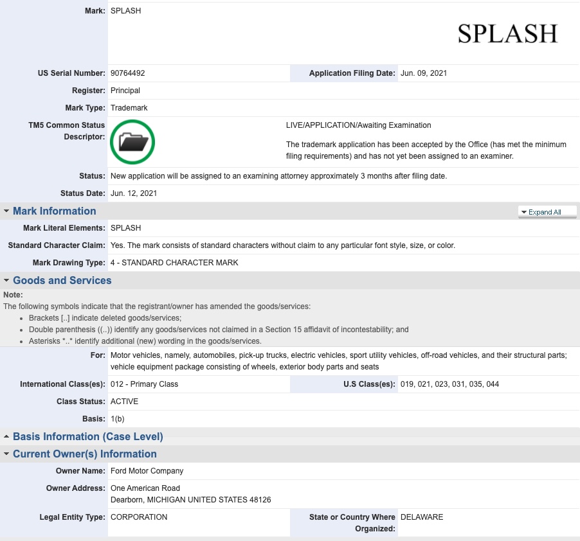Viewport: 580px width, 541px height.
Task: Open the Goods and Services heading
Action: [62, 281]
